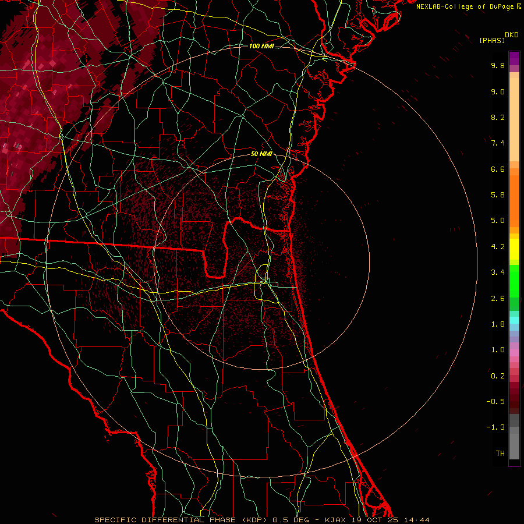Select the 8.2 scale value
This screenshot has height=524, width=524.
click(498, 117)
